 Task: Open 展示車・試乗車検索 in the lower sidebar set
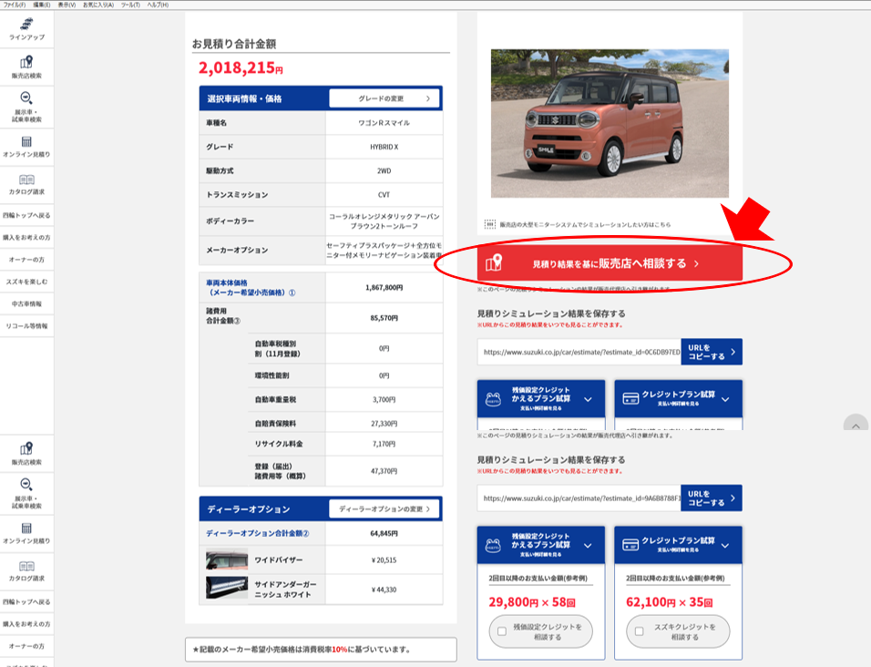(x=26, y=493)
